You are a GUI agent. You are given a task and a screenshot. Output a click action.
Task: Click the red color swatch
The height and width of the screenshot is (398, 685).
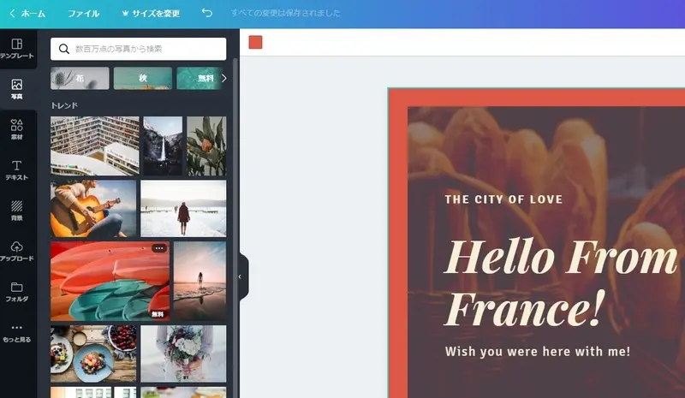[255, 42]
